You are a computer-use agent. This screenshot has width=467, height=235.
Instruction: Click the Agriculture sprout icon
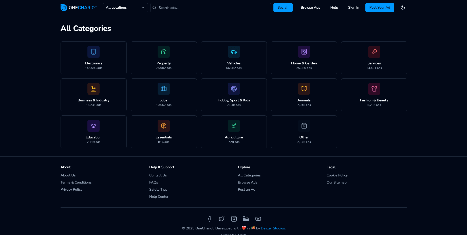[x=234, y=126]
